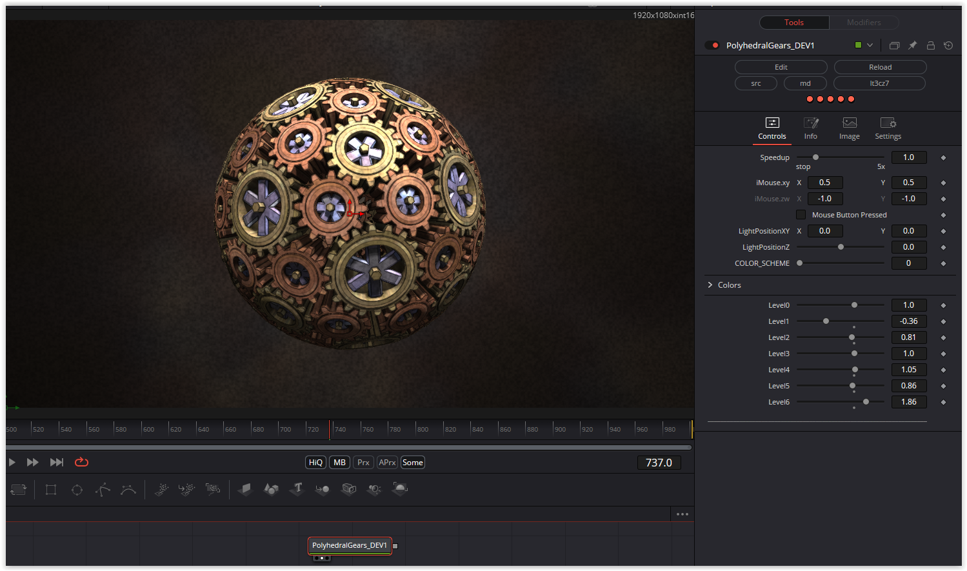Jump to end with skip-forward button
The image size is (967, 571).
coord(57,462)
